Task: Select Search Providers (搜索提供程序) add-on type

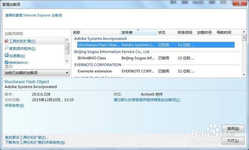Action: click(x=22, y=48)
